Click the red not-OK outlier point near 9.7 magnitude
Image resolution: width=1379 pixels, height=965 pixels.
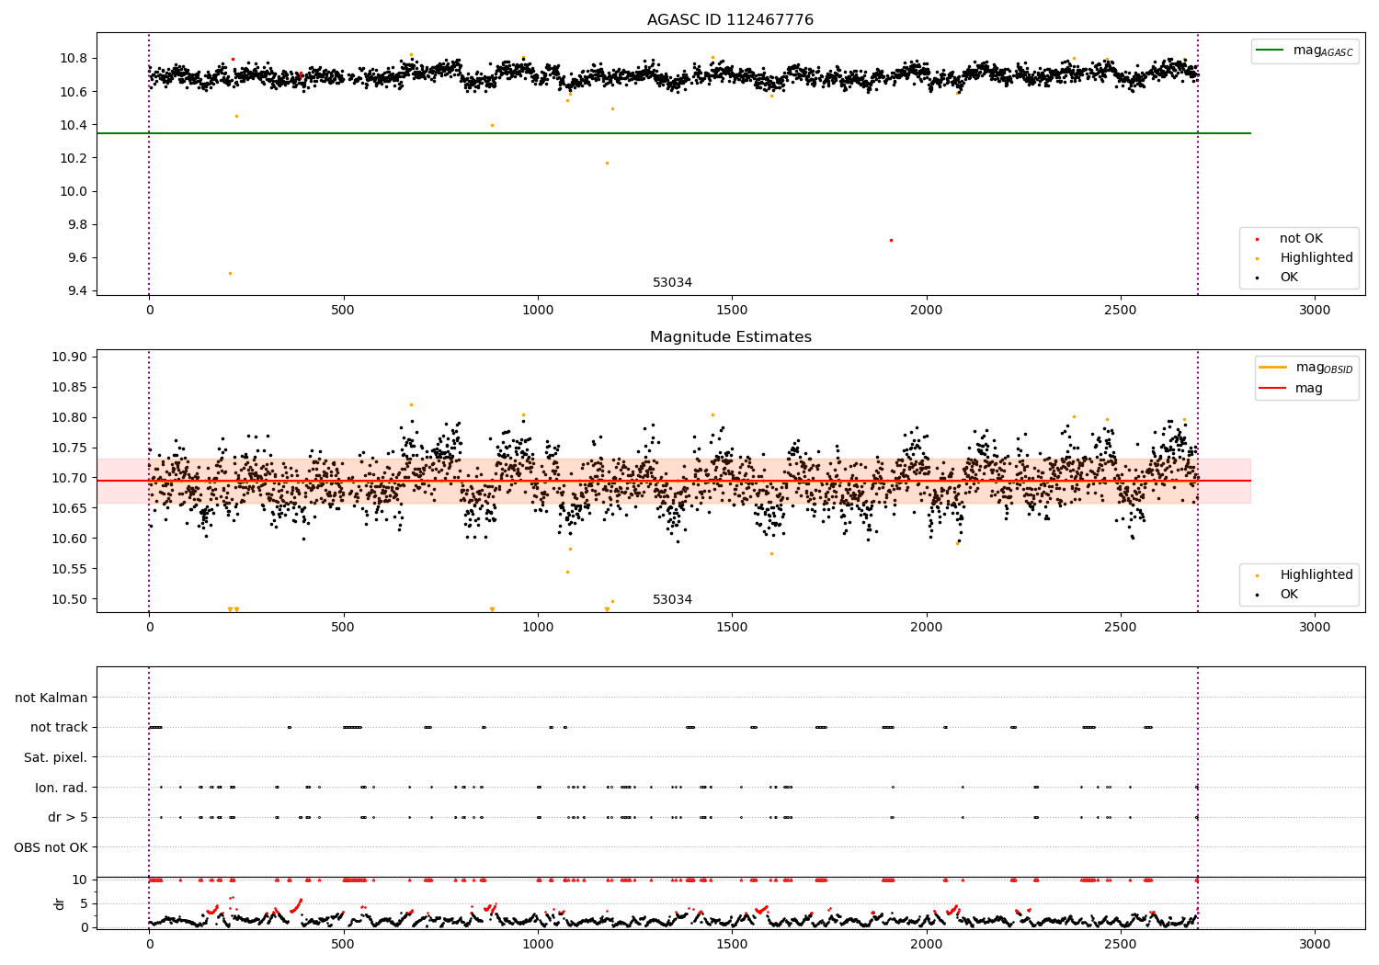coord(891,240)
